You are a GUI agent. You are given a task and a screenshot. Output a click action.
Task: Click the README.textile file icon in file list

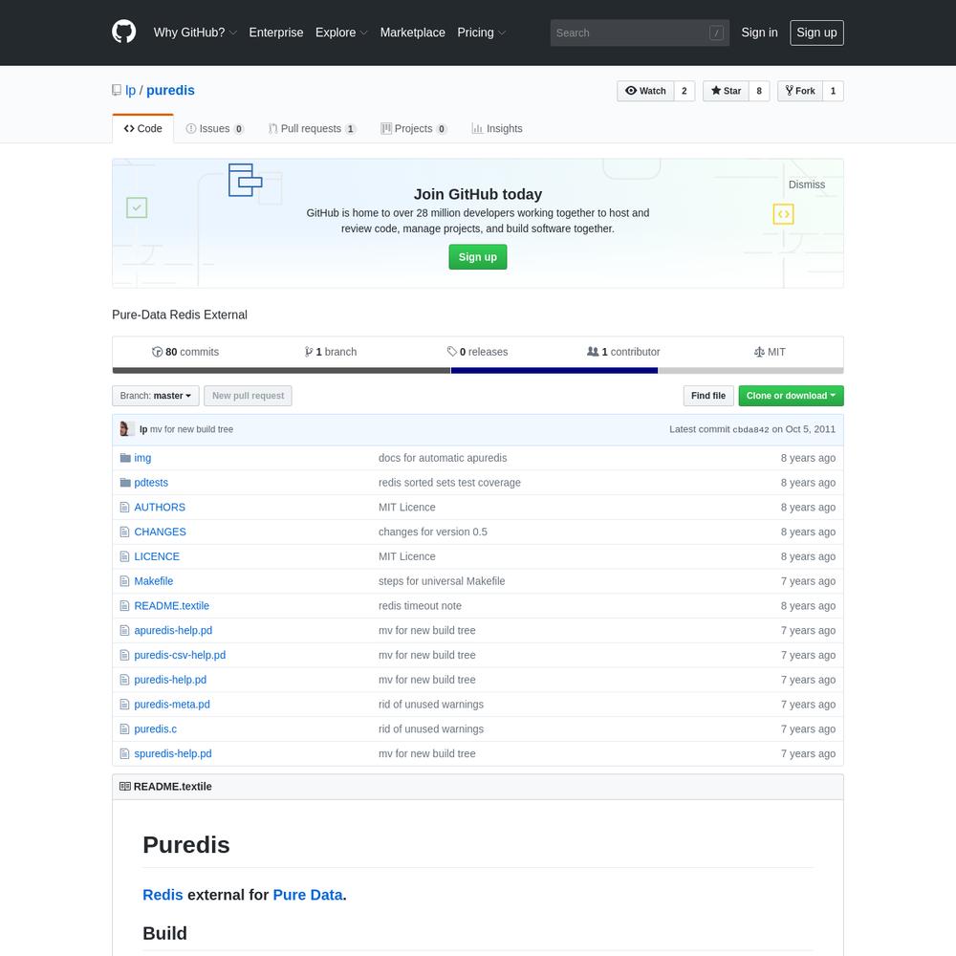click(124, 606)
